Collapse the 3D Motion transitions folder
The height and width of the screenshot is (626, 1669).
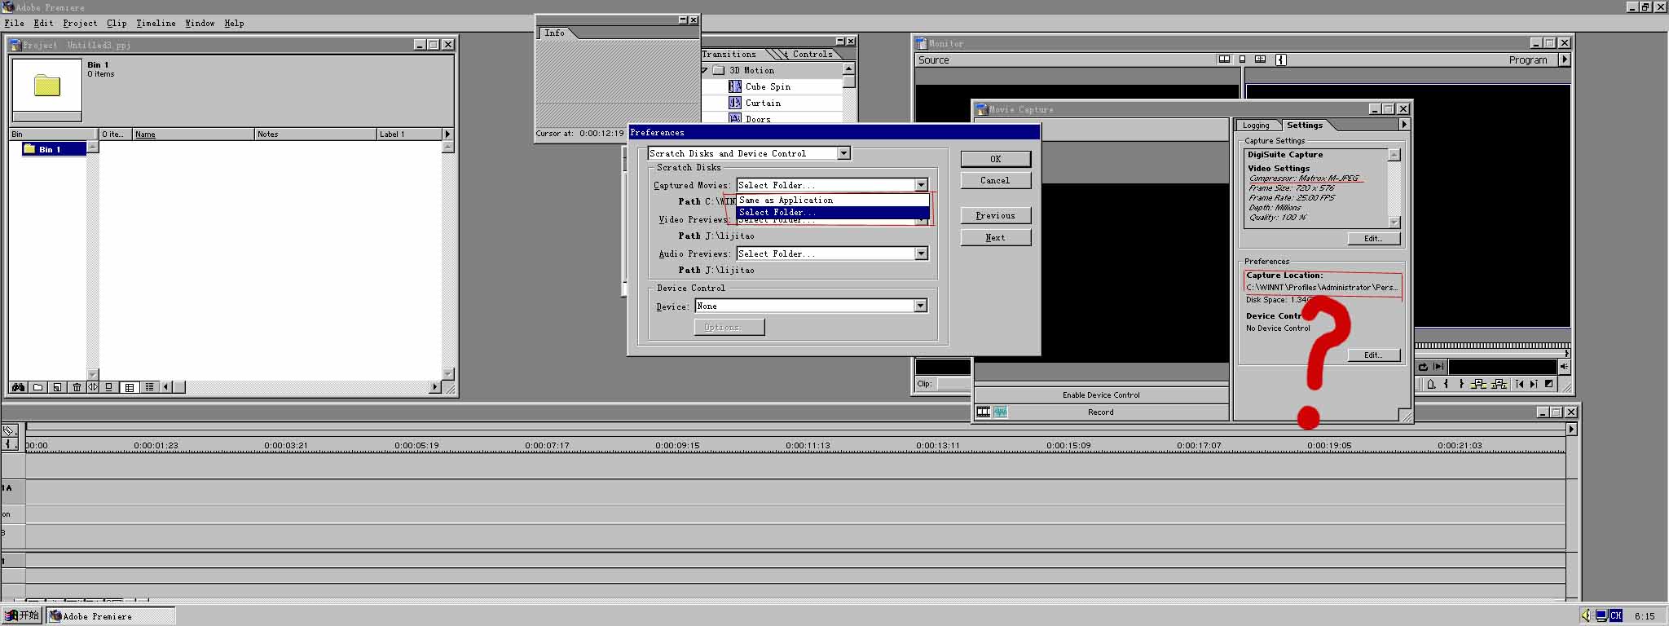tap(704, 70)
